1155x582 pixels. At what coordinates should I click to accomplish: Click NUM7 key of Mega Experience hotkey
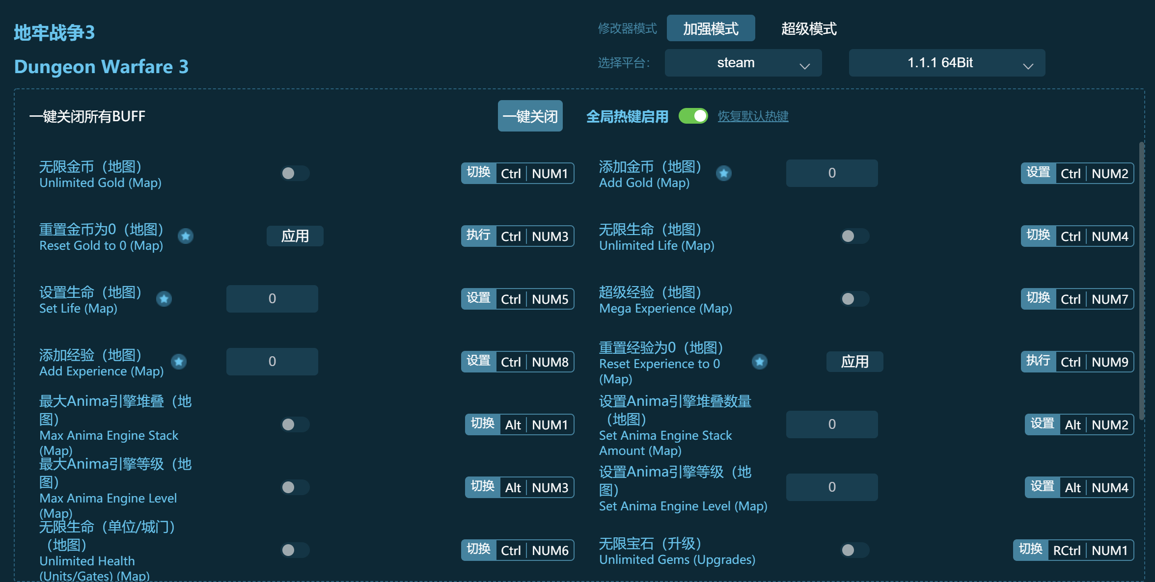(x=1110, y=299)
